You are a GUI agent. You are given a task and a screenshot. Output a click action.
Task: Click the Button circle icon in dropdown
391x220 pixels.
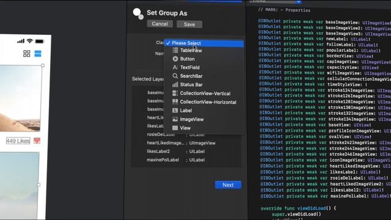pos(175,59)
